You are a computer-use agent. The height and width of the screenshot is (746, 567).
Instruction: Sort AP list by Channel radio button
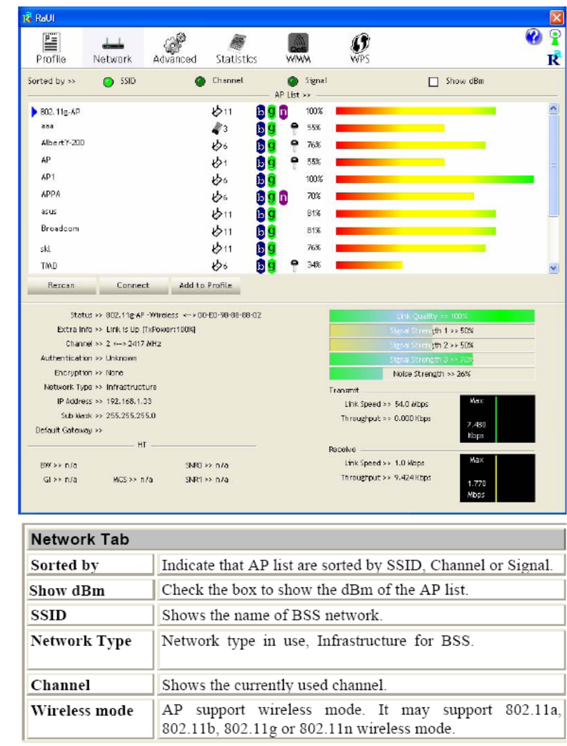tap(200, 82)
